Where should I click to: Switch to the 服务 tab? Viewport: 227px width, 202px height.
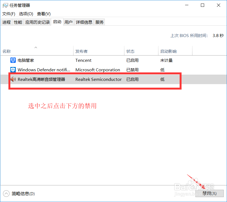(x=99, y=22)
